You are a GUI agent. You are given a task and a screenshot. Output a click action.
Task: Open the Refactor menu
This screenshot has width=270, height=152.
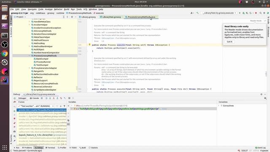click(x=58, y=9)
